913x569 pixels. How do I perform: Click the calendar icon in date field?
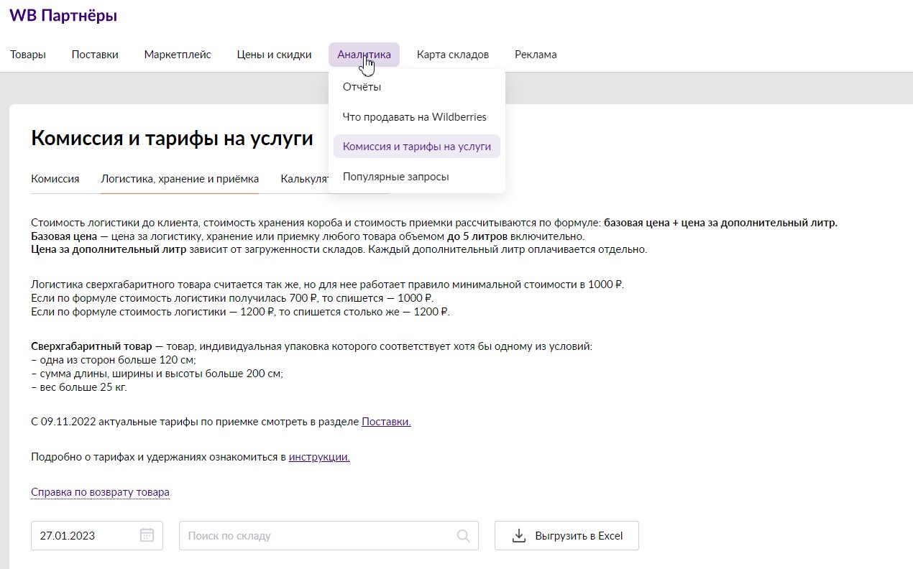[147, 535]
